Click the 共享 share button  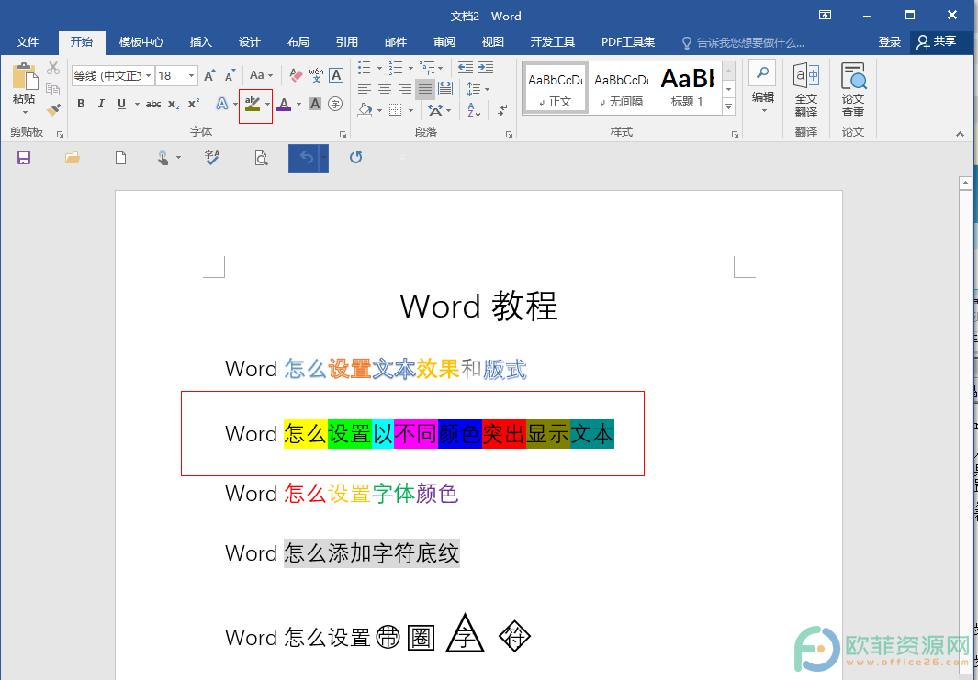click(938, 42)
